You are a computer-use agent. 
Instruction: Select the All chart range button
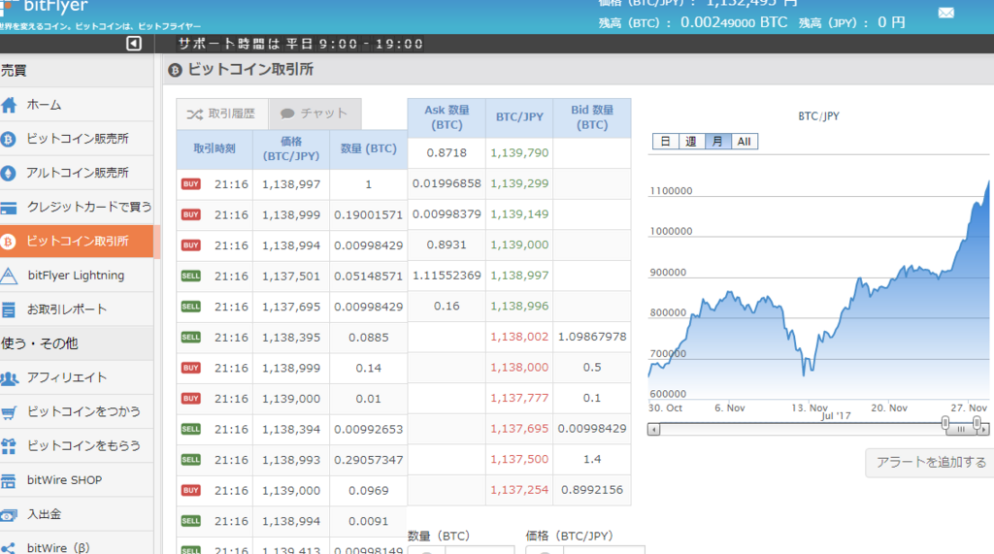(745, 142)
